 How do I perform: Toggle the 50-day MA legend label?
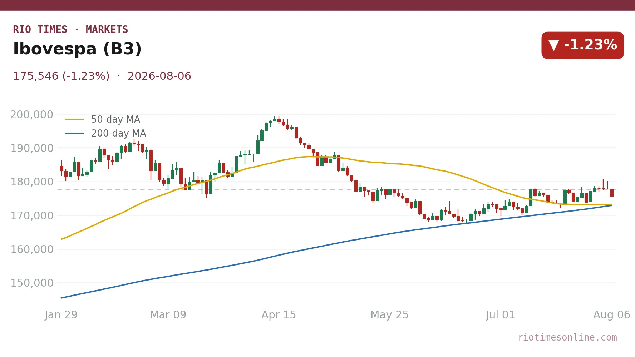pyautogui.click(x=115, y=119)
